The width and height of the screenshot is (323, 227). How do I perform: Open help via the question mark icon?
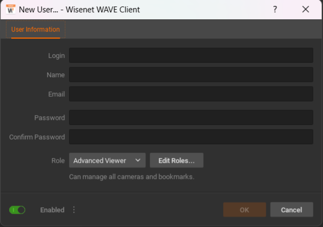(x=275, y=9)
